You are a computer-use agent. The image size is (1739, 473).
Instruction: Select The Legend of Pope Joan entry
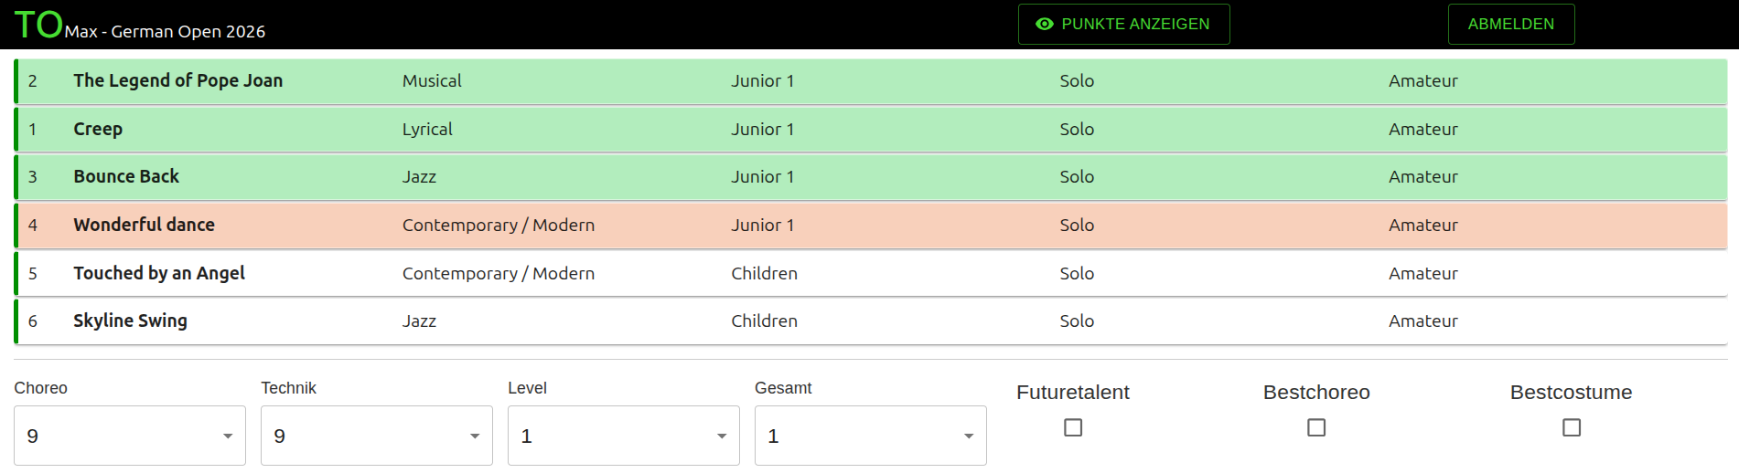tap(178, 81)
